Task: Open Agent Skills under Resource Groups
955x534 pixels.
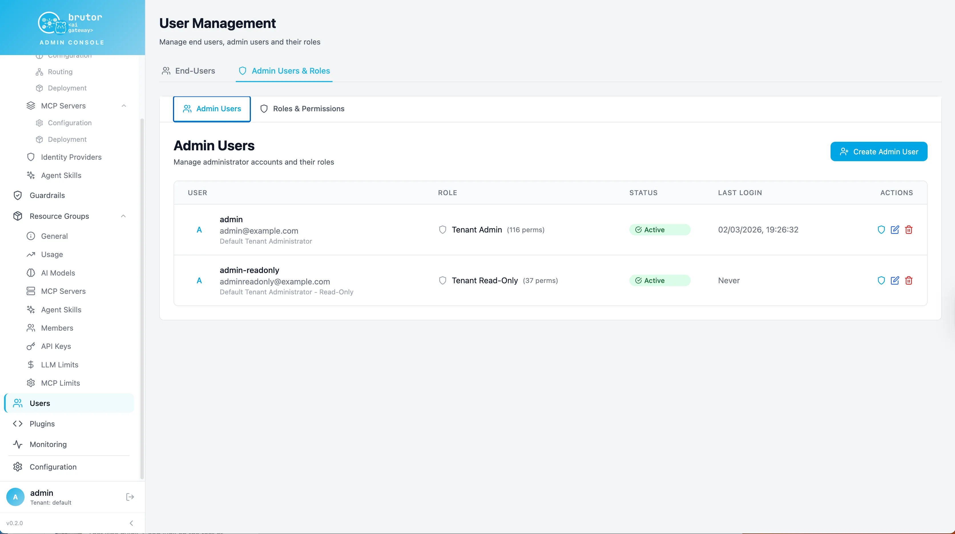Action: (54, 310)
